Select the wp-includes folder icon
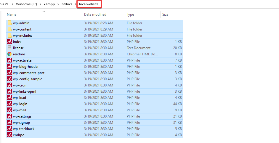Image resolution: width=279 pixels, height=143 pixels. 9,36
